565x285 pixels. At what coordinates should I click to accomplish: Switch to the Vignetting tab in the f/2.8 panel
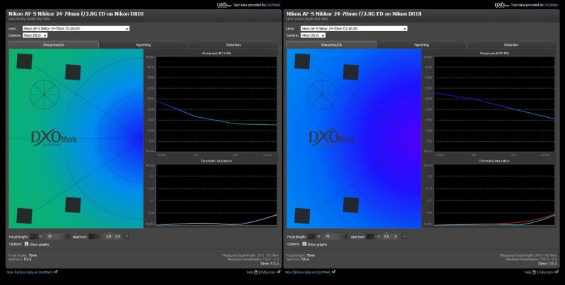coord(143,44)
